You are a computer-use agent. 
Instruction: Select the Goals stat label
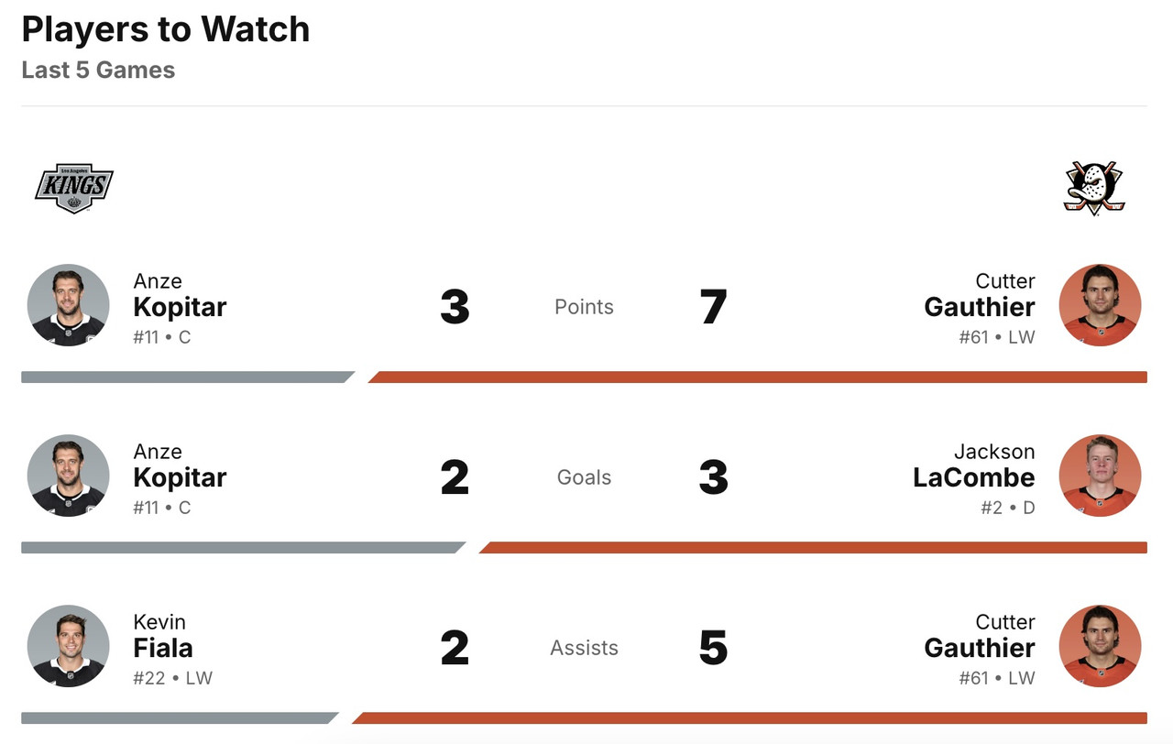(x=584, y=477)
